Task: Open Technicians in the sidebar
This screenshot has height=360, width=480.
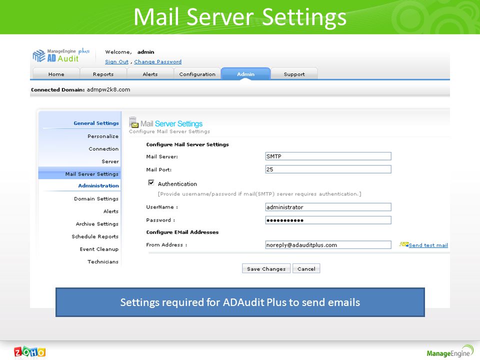Action: pyautogui.click(x=103, y=261)
